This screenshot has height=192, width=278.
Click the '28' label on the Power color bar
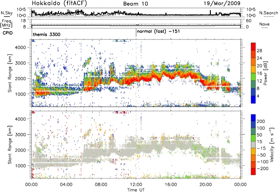point(259,51)
